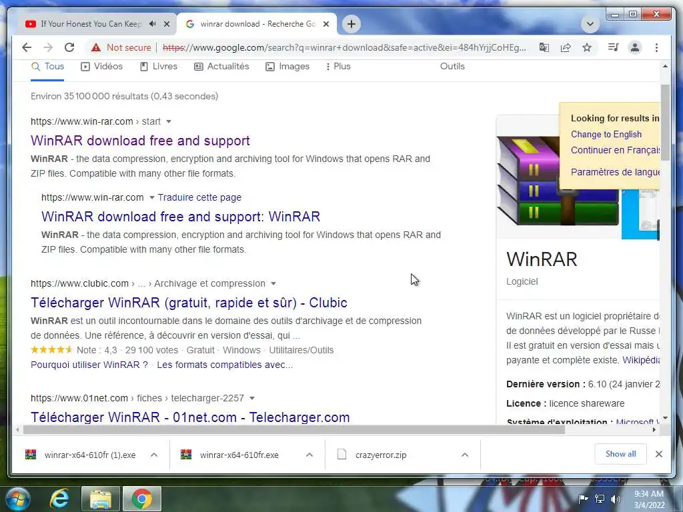Open Télécharger WinRAR Clubic result

[189, 303]
